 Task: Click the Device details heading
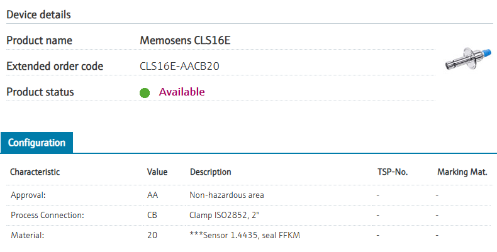(38, 14)
